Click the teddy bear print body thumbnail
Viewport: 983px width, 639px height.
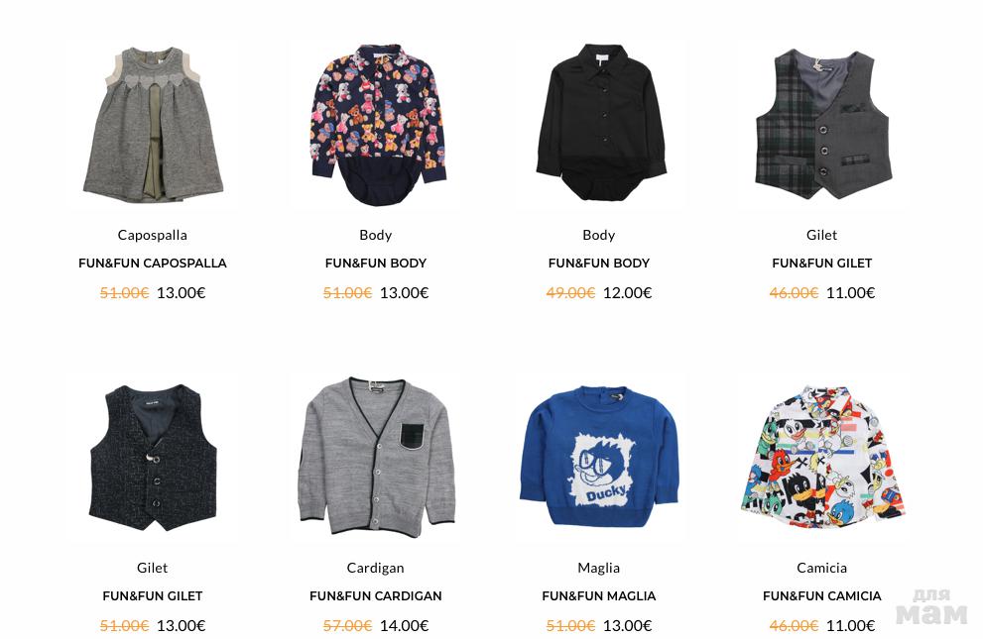coord(376,124)
